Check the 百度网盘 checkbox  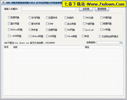click(x=9, y=17)
